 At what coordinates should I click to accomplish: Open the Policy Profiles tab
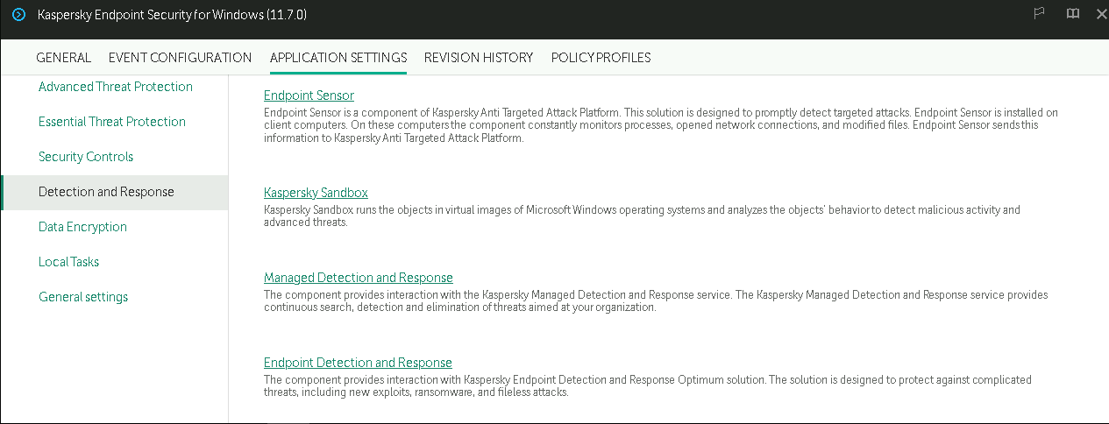click(601, 58)
